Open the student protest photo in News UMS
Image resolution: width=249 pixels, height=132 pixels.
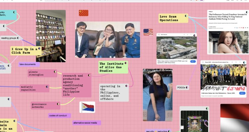[223, 78]
